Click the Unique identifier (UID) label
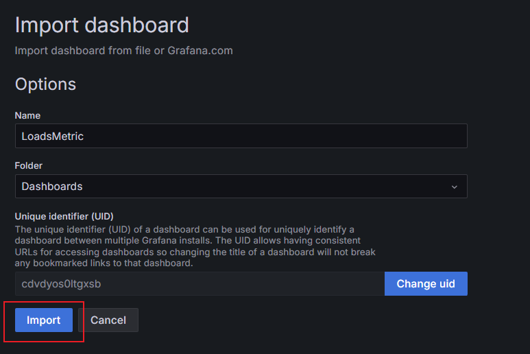Image resolution: width=530 pixels, height=354 pixels. click(x=64, y=216)
